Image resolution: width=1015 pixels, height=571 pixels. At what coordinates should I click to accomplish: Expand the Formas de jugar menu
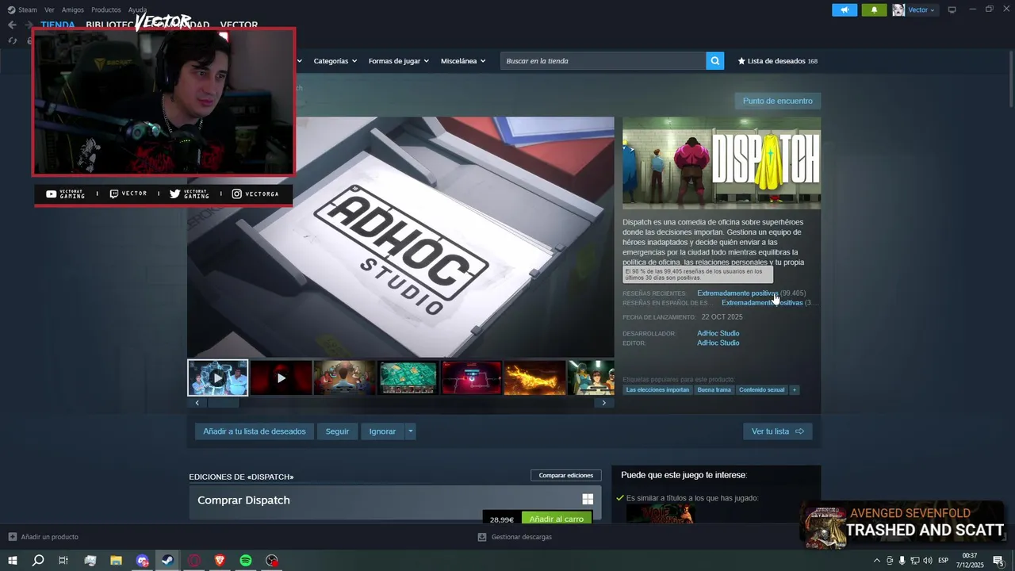[398, 61]
